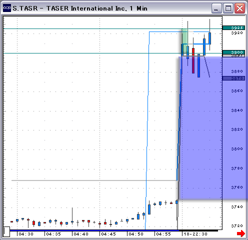Viewport: 248px width, 240px height.
Task: Click the 3760 price scale value
Action: (x=237, y=187)
